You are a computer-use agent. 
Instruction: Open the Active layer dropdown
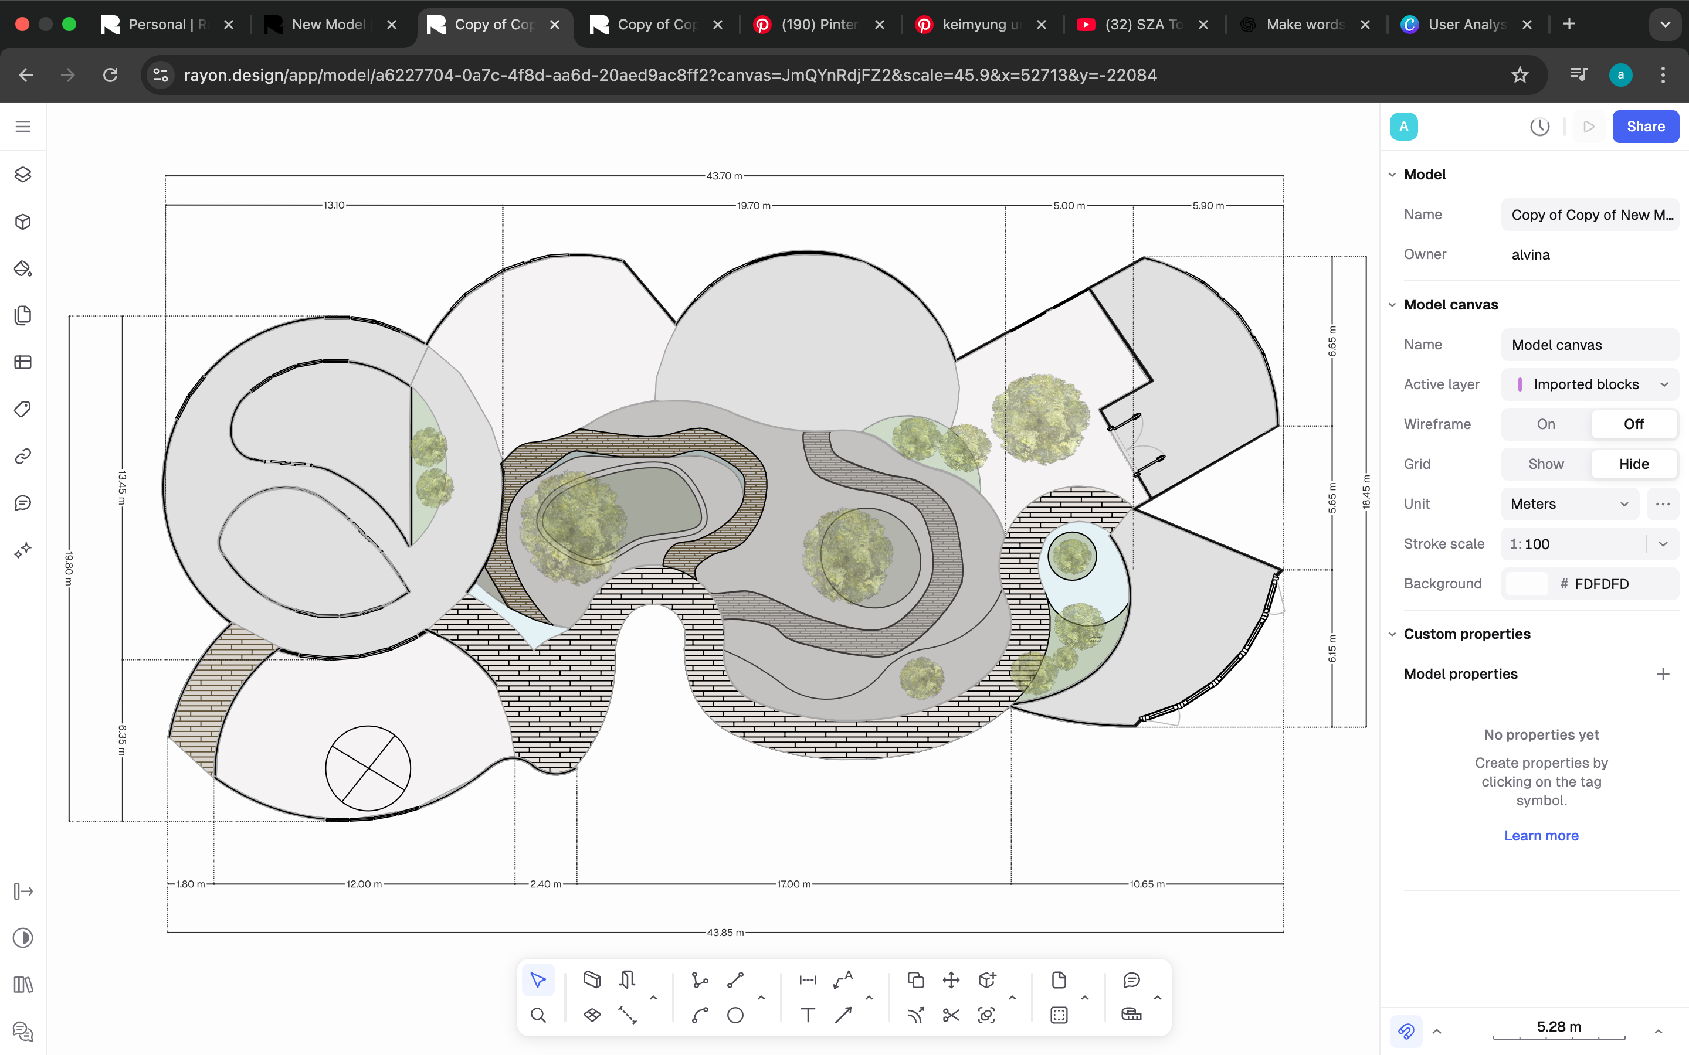[1589, 384]
